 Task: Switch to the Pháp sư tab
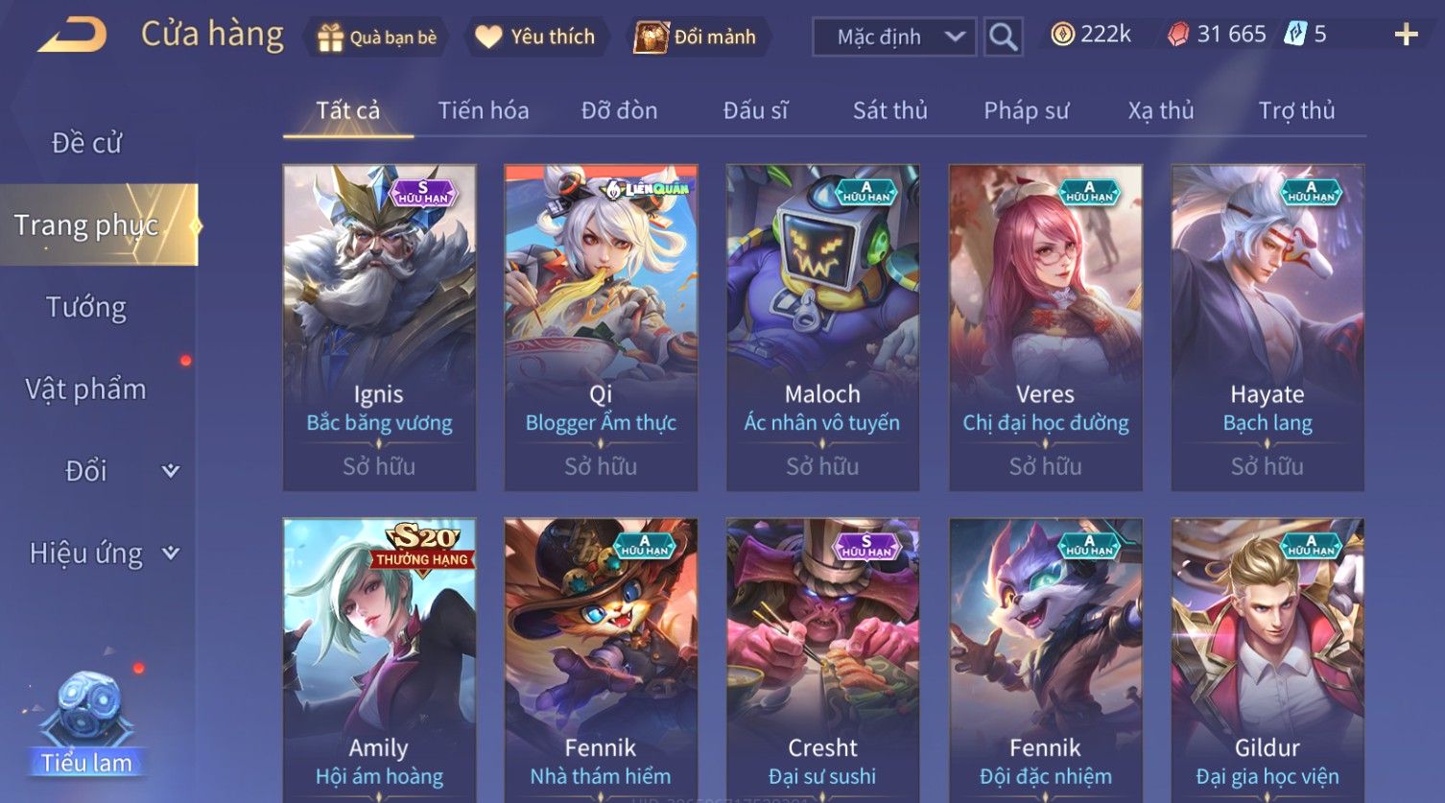[1026, 110]
